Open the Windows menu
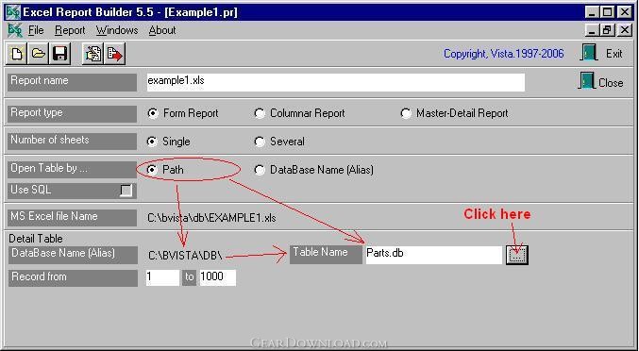The image size is (639, 351). pos(117,30)
